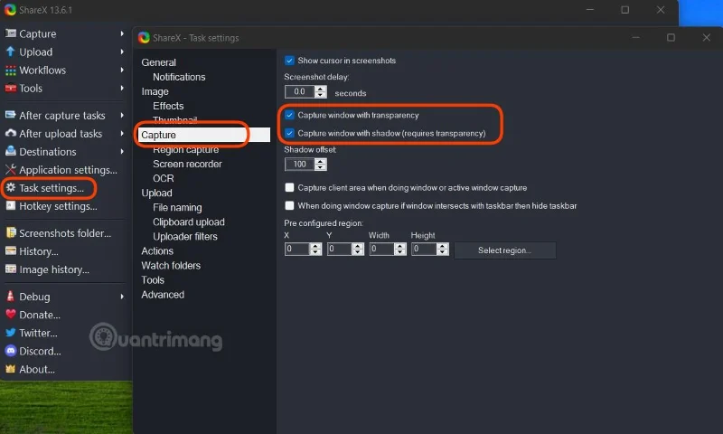Enable Capture client area checkbox
Image resolution: width=723 pixels, height=434 pixels.
click(289, 187)
